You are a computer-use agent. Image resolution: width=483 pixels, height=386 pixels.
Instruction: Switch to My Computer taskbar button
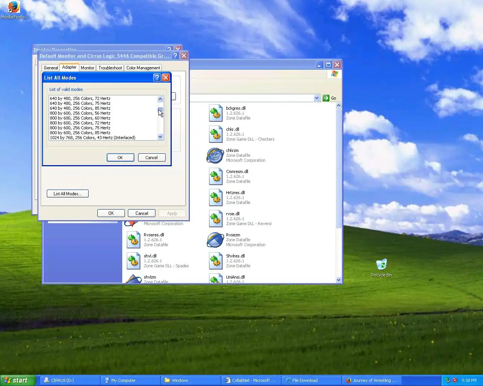coord(130,380)
